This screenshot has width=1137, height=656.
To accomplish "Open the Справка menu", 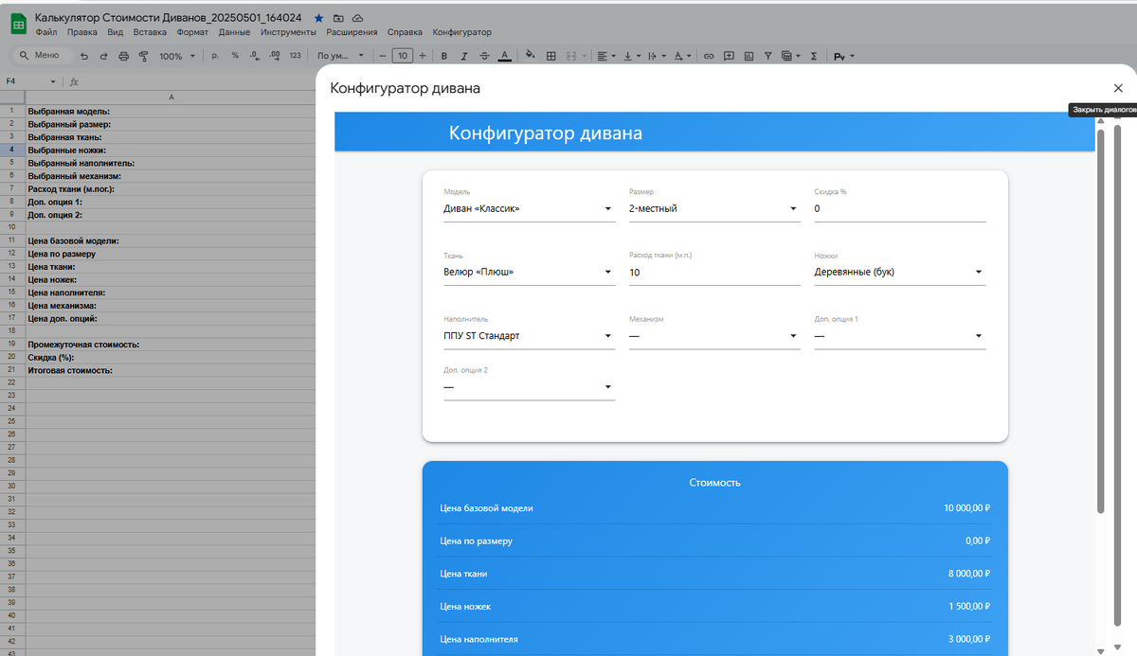I will [405, 32].
